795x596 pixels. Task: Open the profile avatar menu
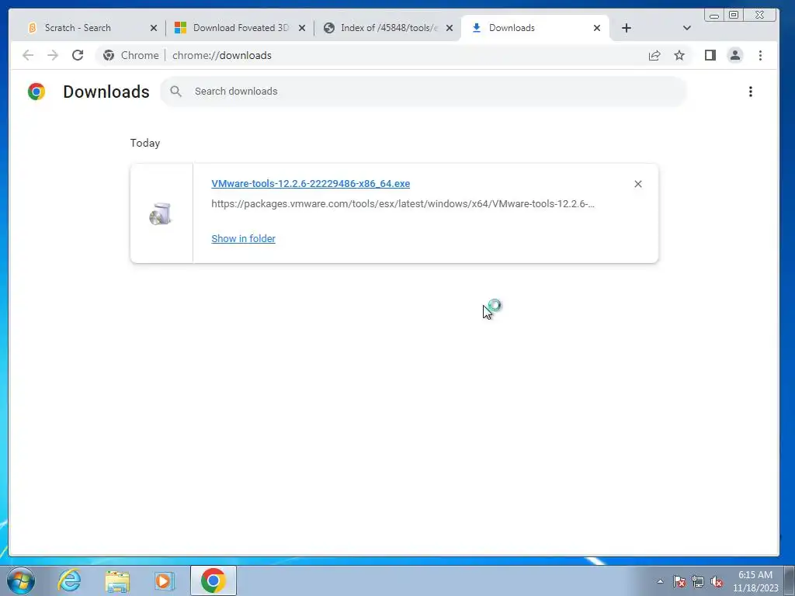(735, 55)
